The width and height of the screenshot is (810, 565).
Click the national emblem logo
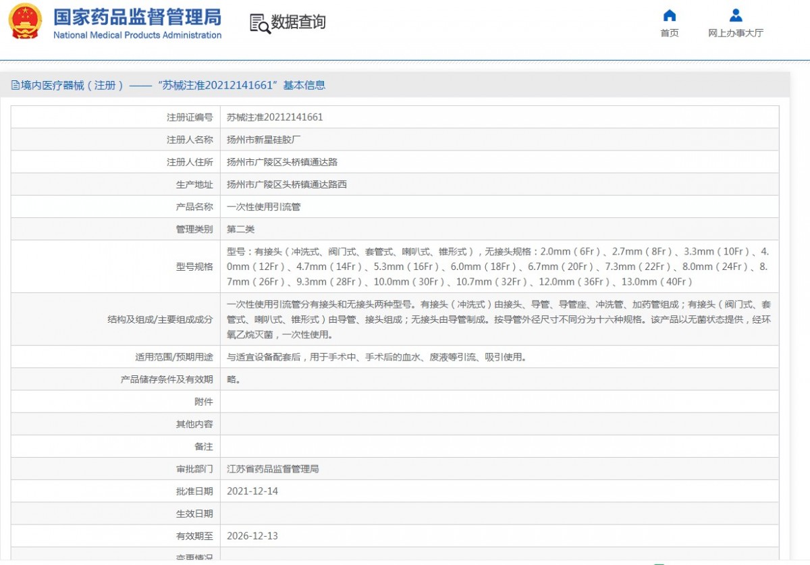25,22
